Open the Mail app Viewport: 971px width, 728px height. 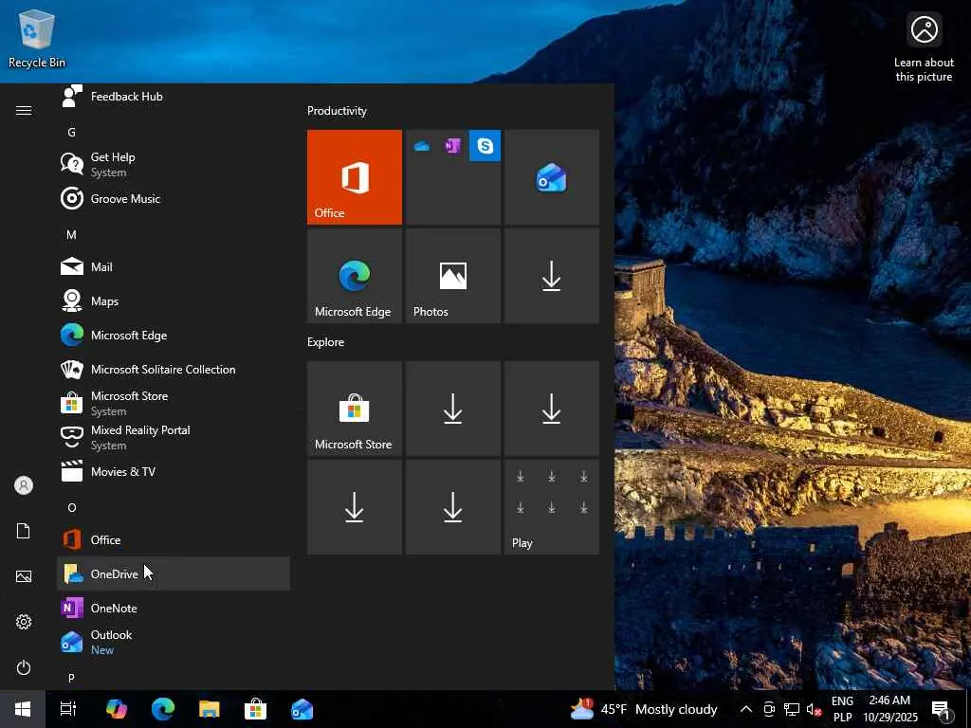174,266
